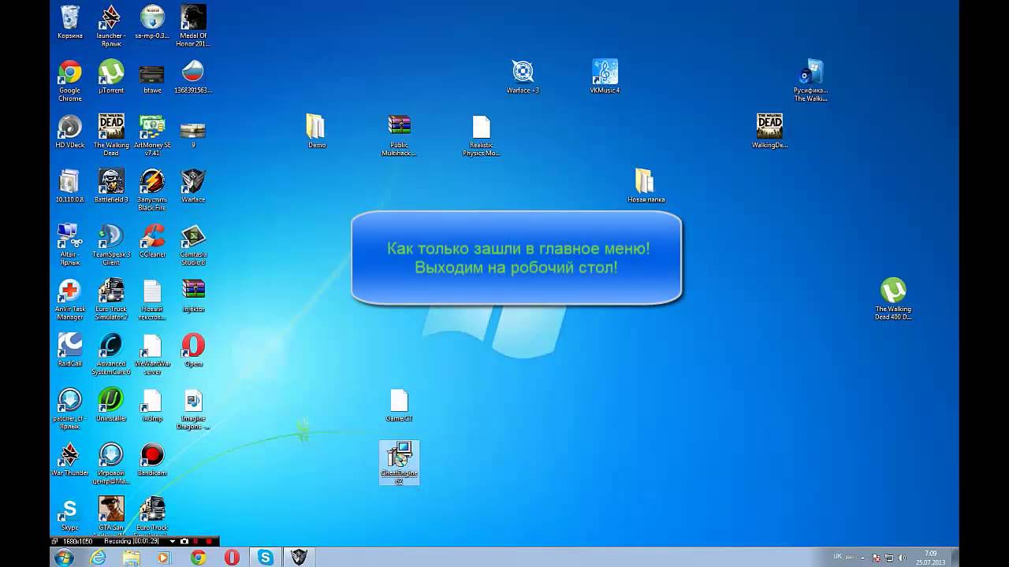Image resolution: width=1009 pixels, height=567 pixels.
Task: Select the Advanced SystemCare 6 shortcut
Action: (x=111, y=354)
